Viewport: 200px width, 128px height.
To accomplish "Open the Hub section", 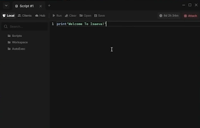I will coord(40,15).
